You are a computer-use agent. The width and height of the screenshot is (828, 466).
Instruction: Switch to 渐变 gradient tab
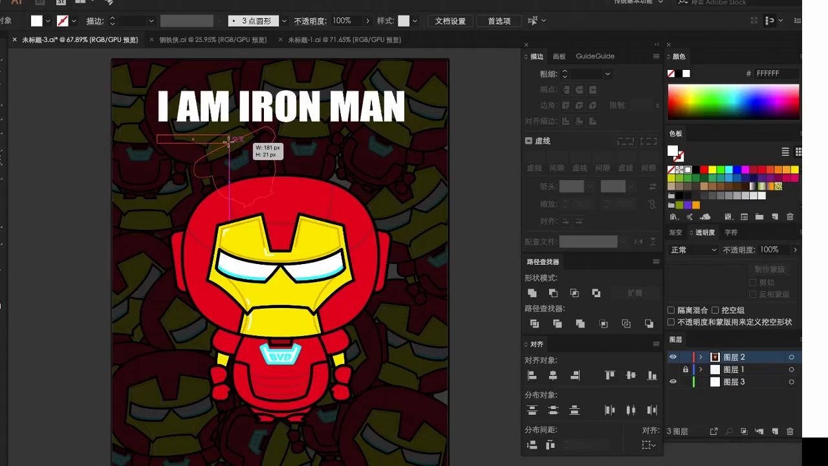(675, 232)
